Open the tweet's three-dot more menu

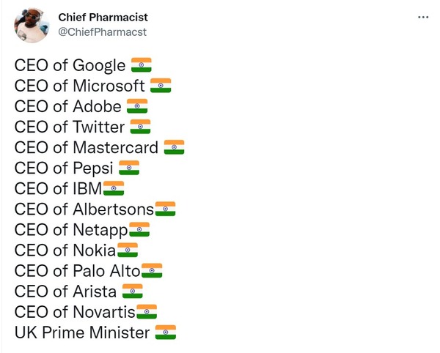coord(423,18)
